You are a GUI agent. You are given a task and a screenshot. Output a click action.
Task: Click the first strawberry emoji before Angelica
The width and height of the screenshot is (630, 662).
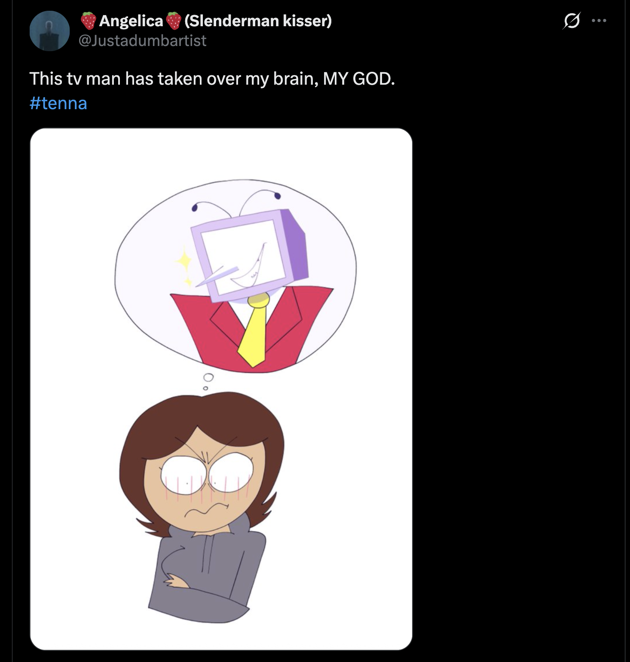[89, 21]
